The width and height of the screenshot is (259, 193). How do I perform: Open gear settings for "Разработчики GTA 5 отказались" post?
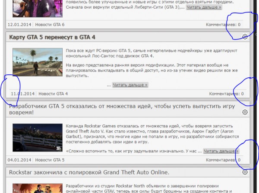245,112
